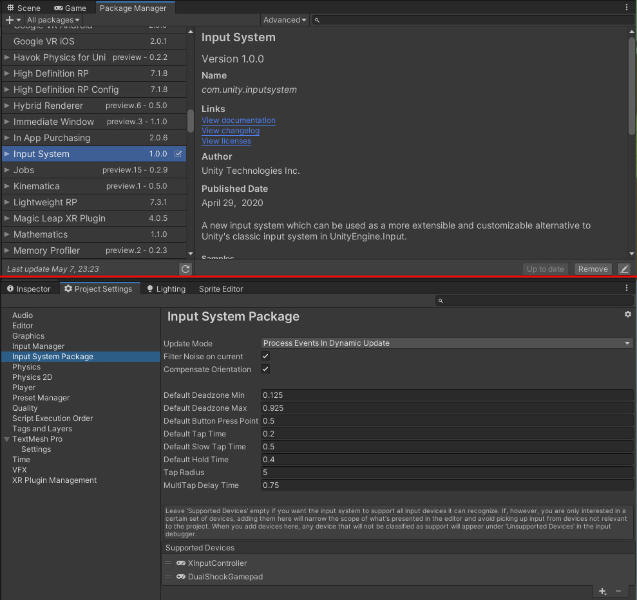Click the pencil edit icon next to Remove
Viewport: 637px width, 600px height.
coord(623,268)
